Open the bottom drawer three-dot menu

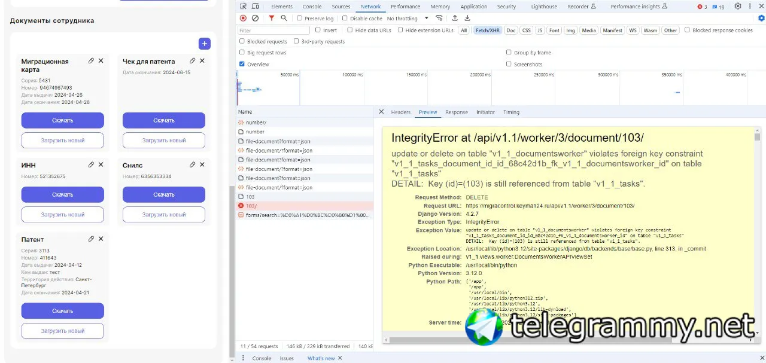pos(243,358)
